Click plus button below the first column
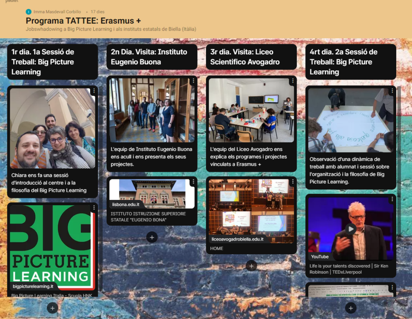This screenshot has width=412, height=319. [x=53, y=308]
